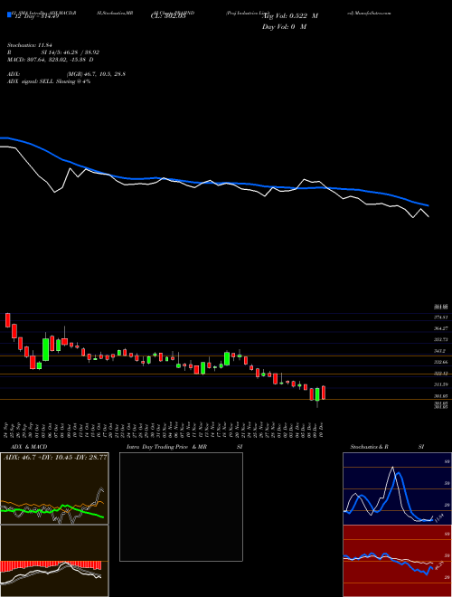The height and width of the screenshot is (597, 452).
Task: Click the blue SMA legend square
Action: pos(9,14)
